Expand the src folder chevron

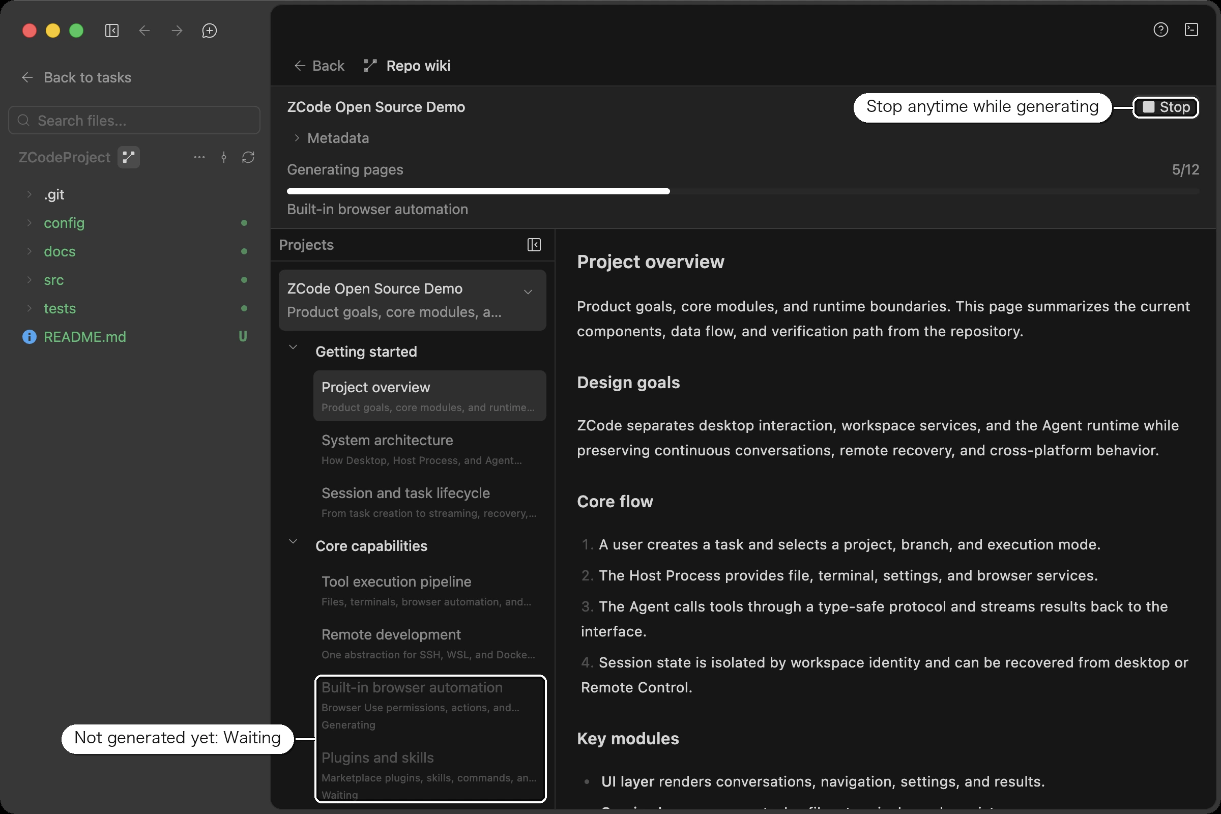pos(30,280)
